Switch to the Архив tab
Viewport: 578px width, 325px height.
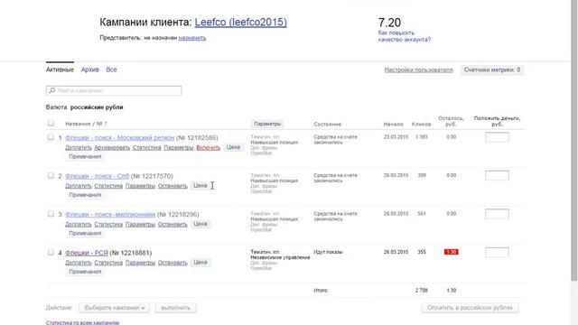[x=90, y=70]
